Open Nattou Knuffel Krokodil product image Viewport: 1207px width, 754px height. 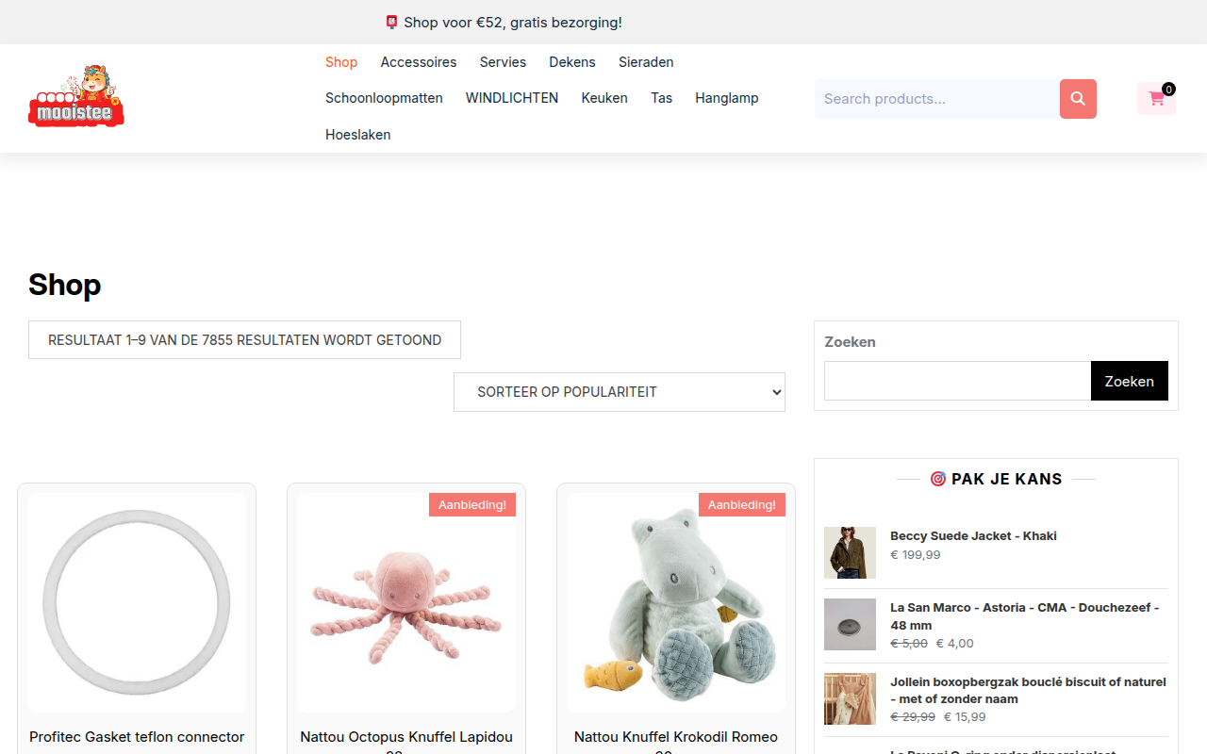[x=676, y=602]
